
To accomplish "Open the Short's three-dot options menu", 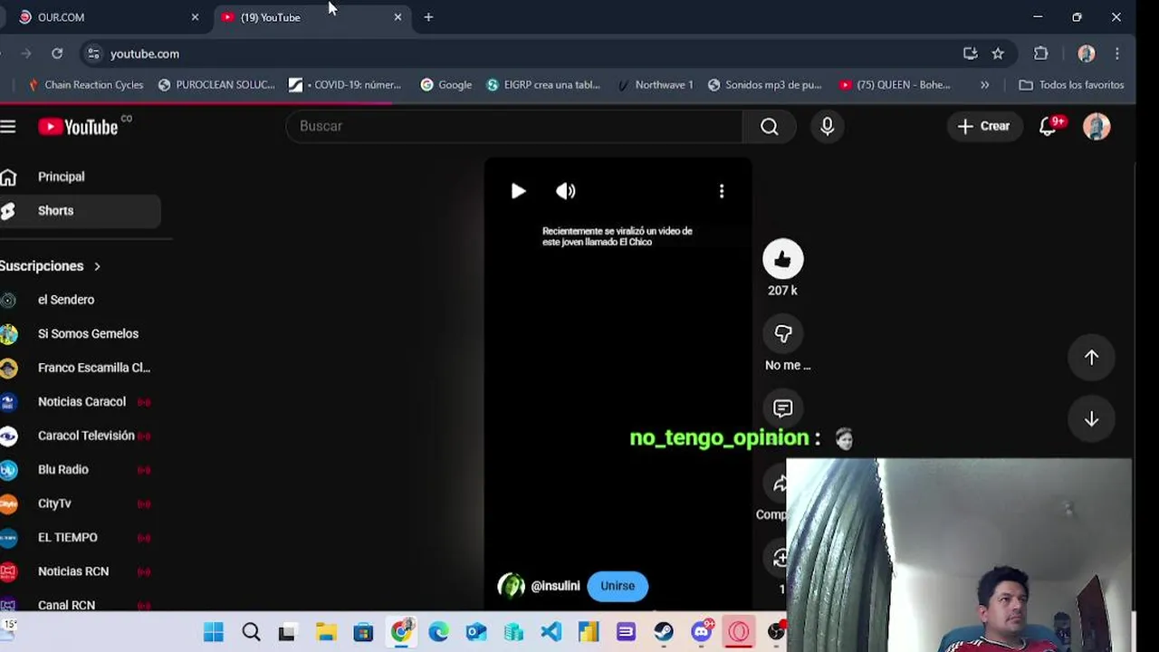I will click(722, 191).
